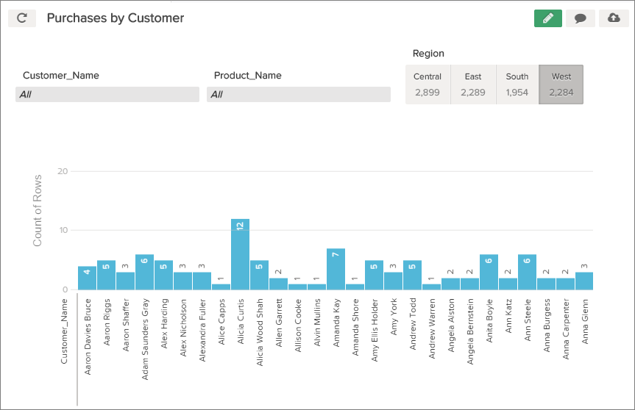The width and height of the screenshot is (635, 410).
Task: Open the Product_Name filter dropdown
Action: click(x=299, y=94)
